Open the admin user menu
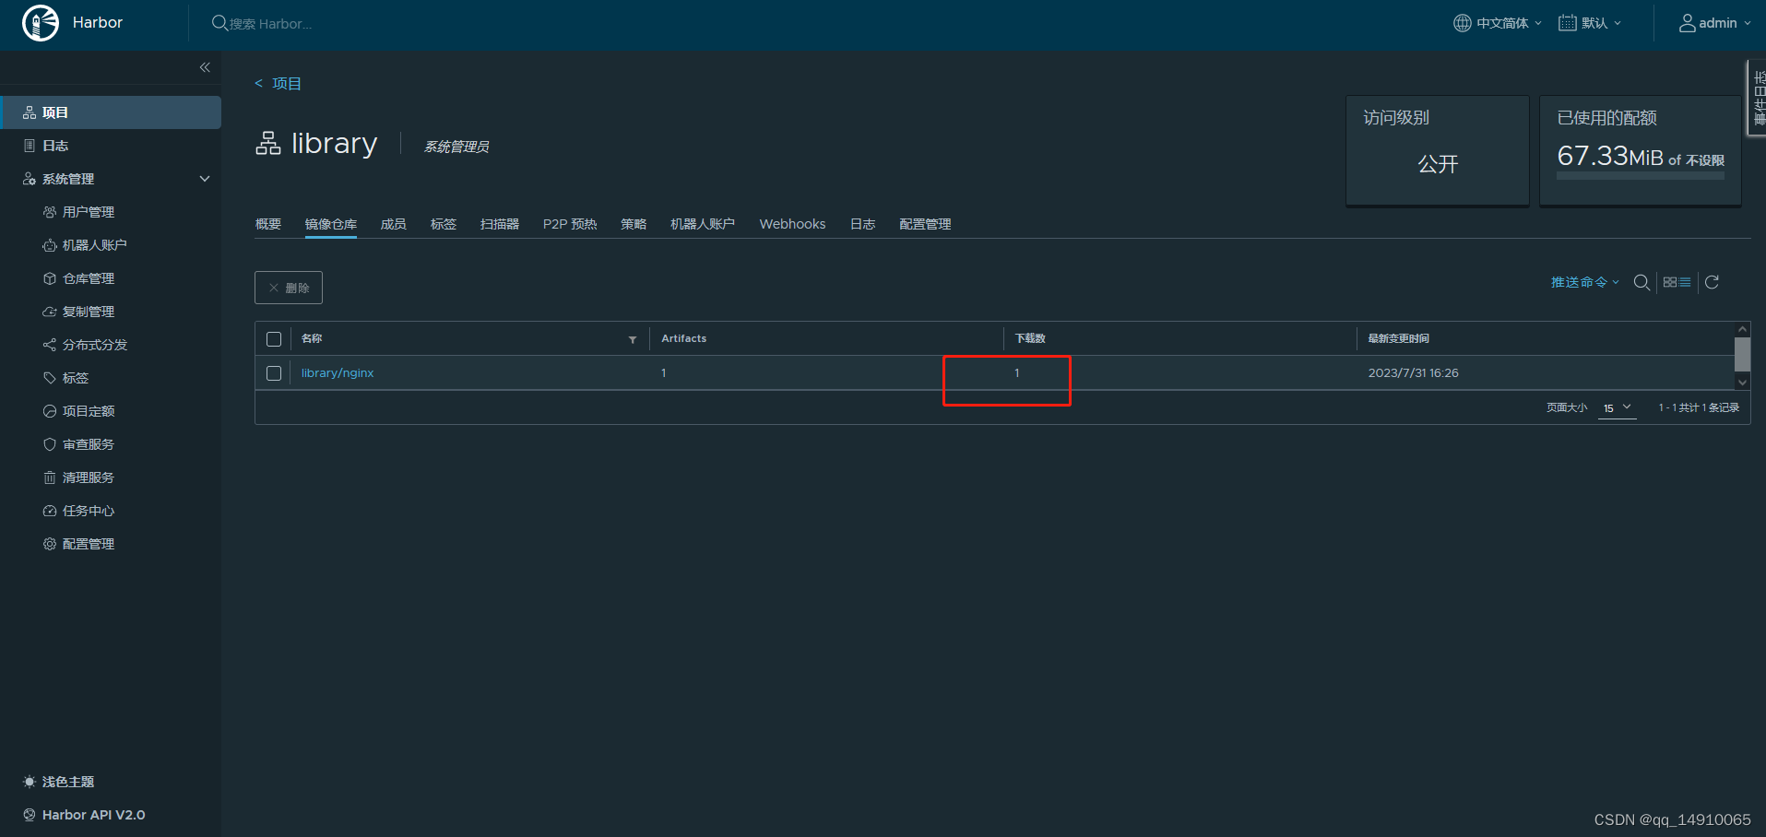The height and width of the screenshot is (837, 1766). [1714, 23]
